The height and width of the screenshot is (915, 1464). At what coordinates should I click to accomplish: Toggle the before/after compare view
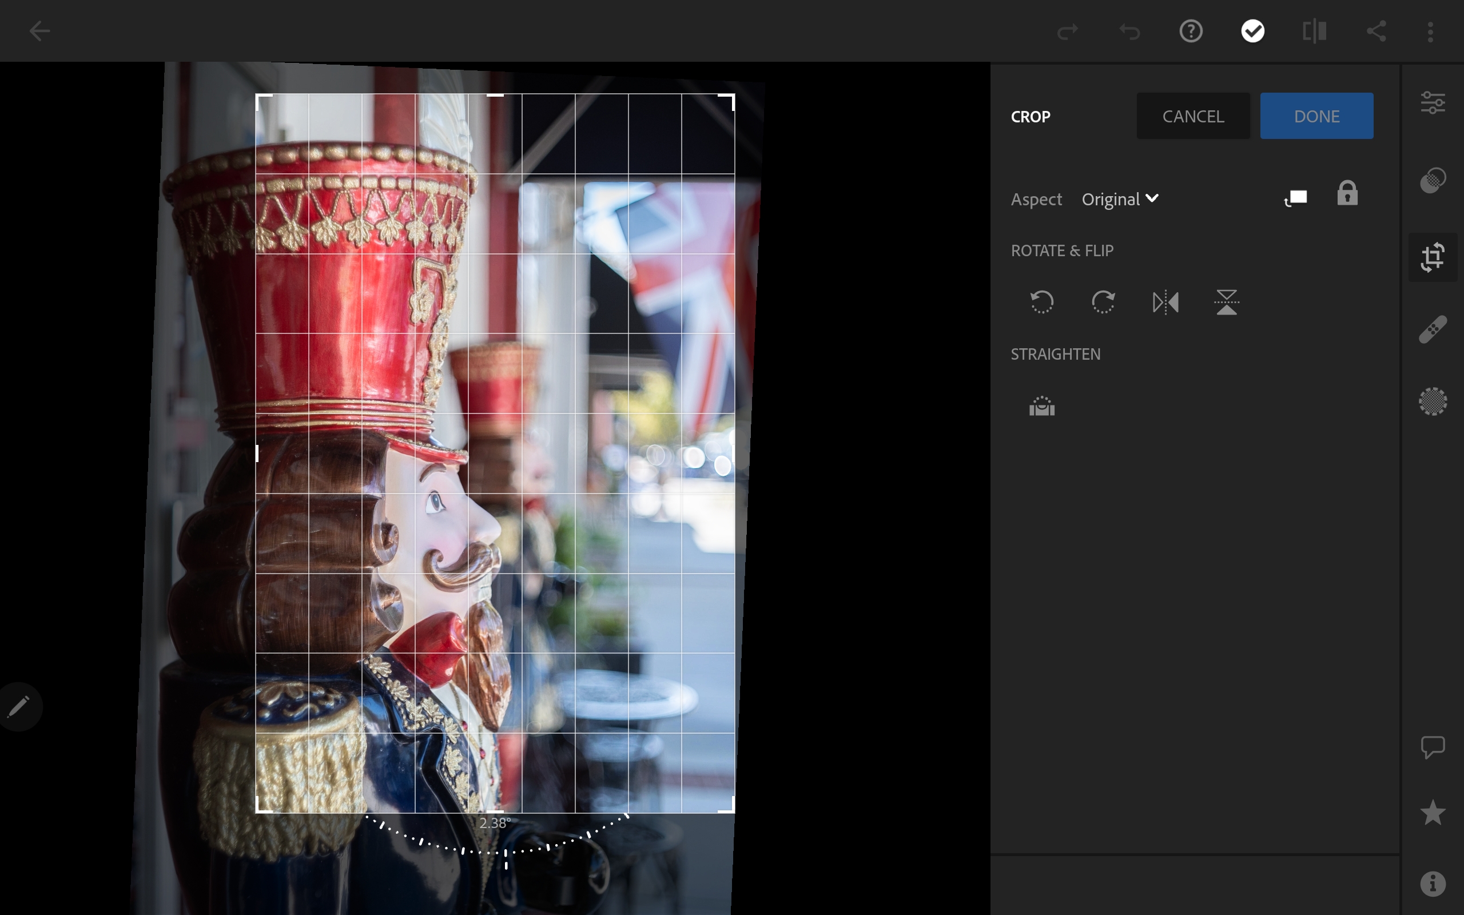[1315, 31]
